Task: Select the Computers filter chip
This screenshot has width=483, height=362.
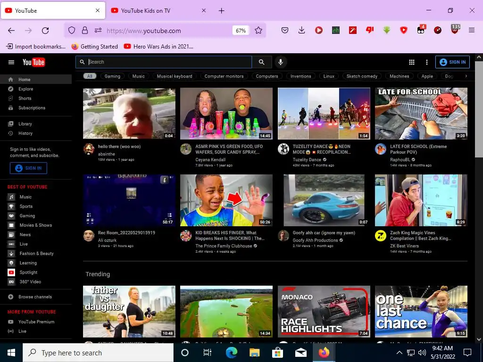Action: point(267,76)
